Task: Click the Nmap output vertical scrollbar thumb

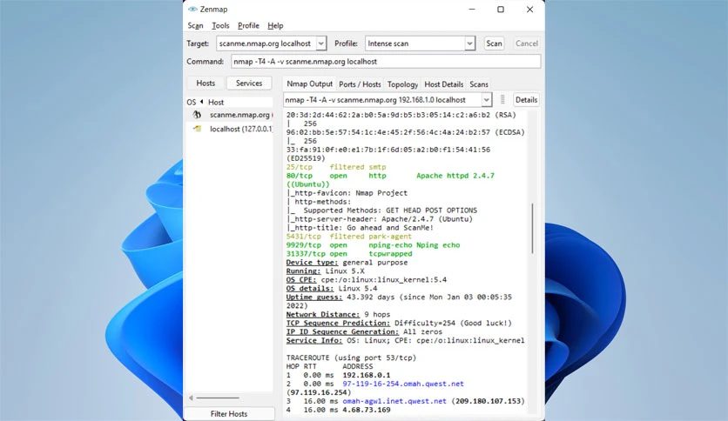Action: click(x=532, y=228)
